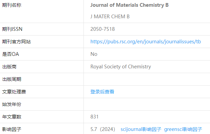
Task: Click the Royal Society of Chemistry publisher text
Action: [121, 67]
